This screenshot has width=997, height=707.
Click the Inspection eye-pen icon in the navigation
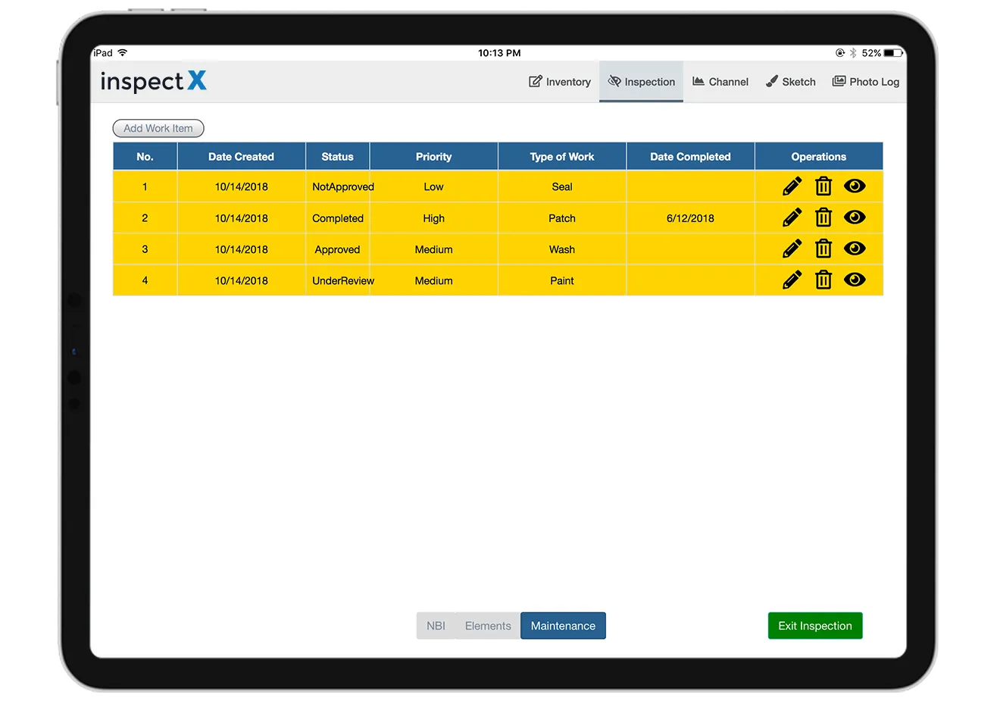[615, 81]
